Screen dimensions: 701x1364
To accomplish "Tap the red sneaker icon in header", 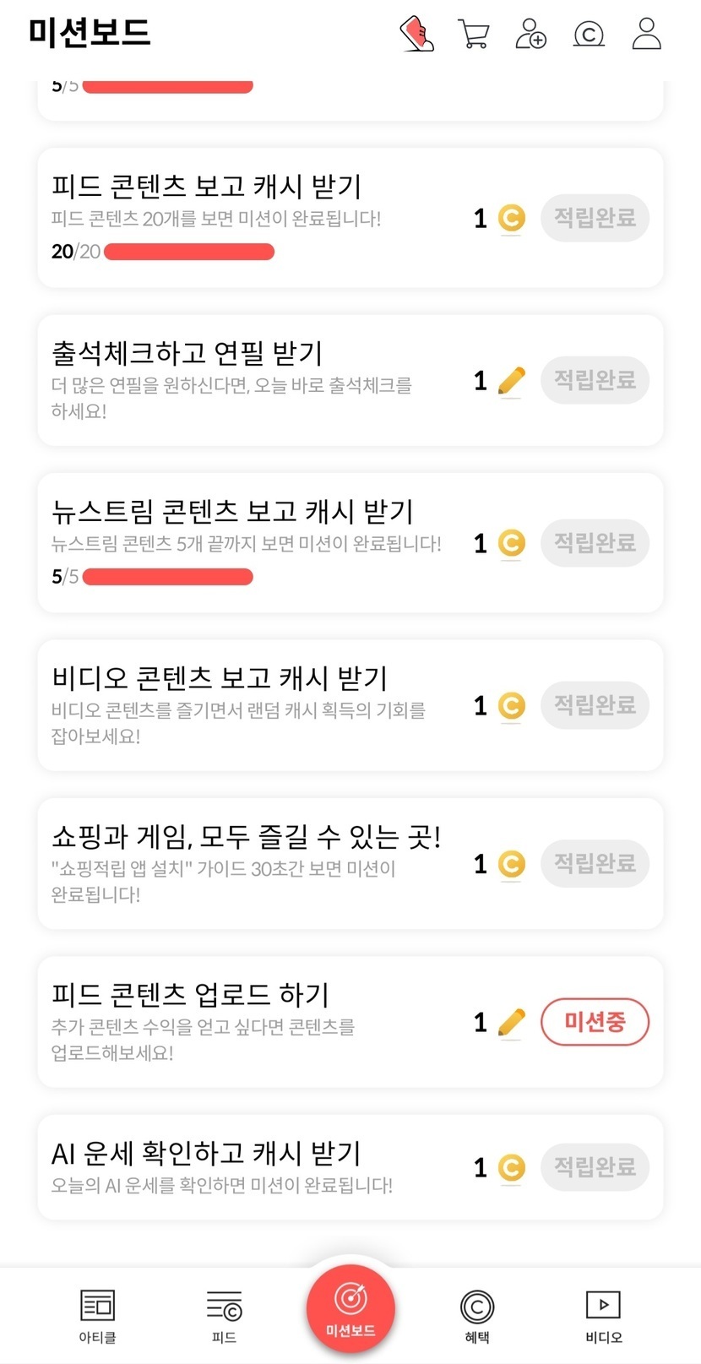I will pos(416,34).
